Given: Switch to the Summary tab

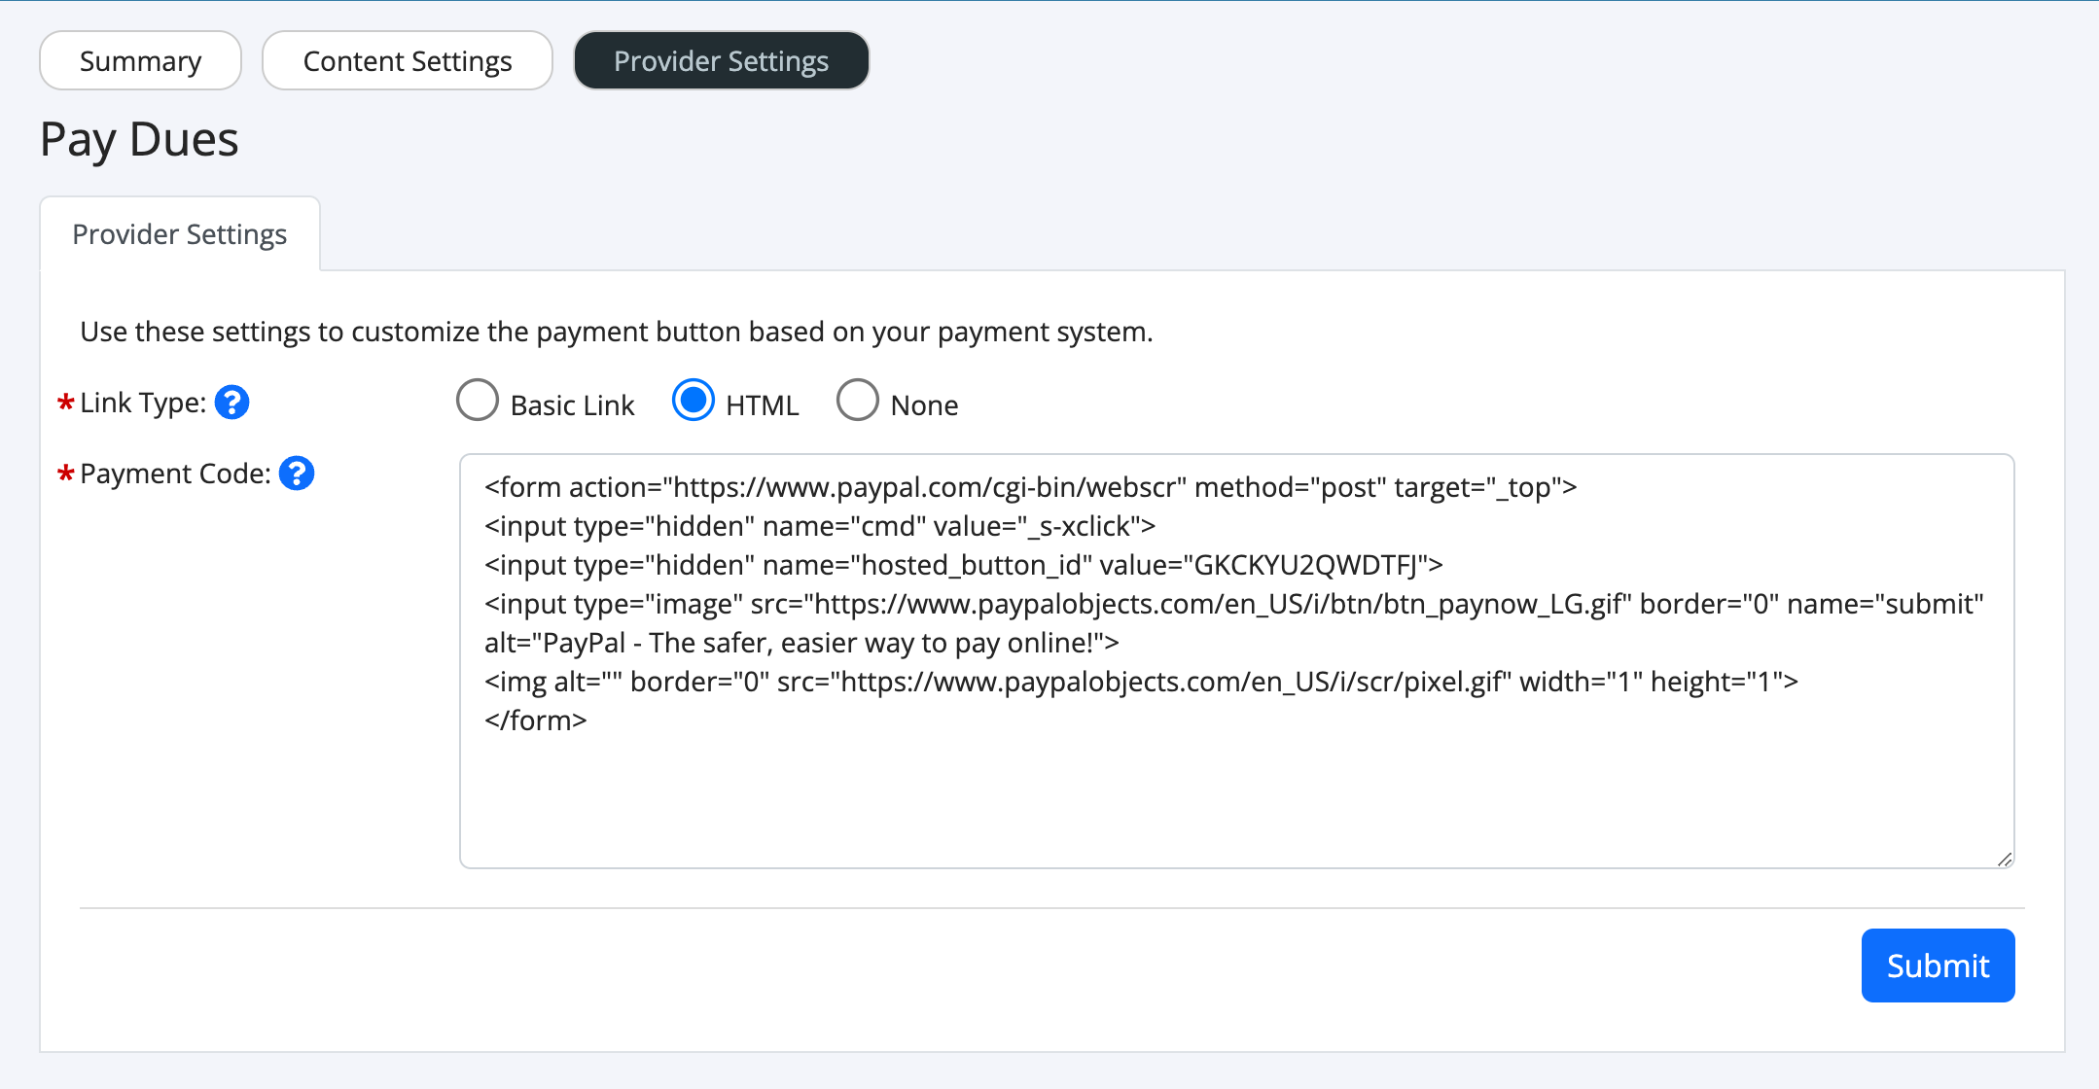Looking at the screenshot, I should point(141,60).
